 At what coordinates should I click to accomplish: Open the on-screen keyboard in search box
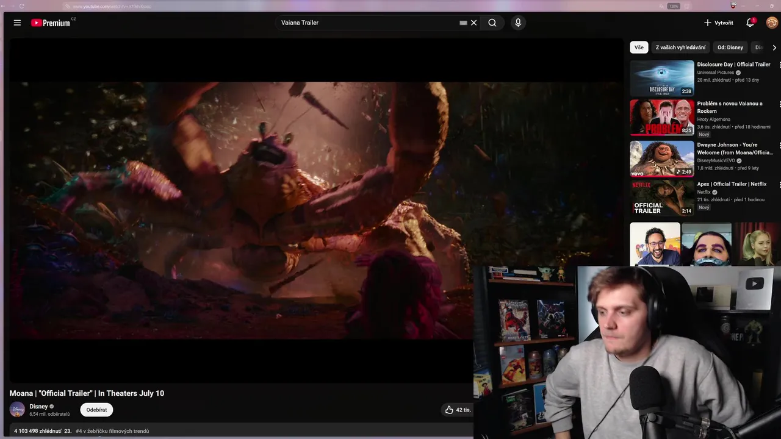pyautogui.click(x=463, y=23)
